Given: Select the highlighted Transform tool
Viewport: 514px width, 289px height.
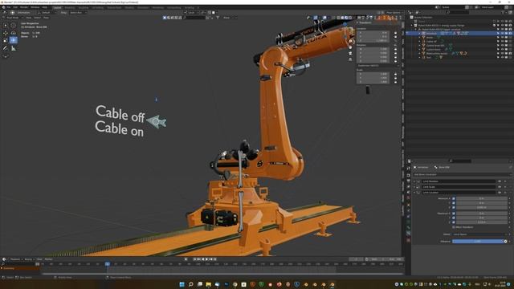Looking at the screenshot, I should point(13,40).
